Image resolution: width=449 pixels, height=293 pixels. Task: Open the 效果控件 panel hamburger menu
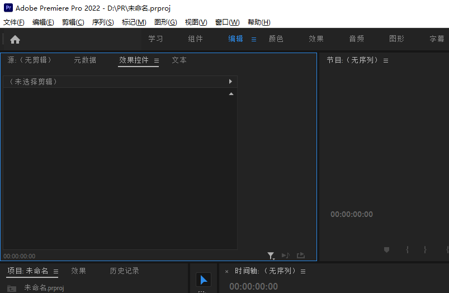coord(157,61)
